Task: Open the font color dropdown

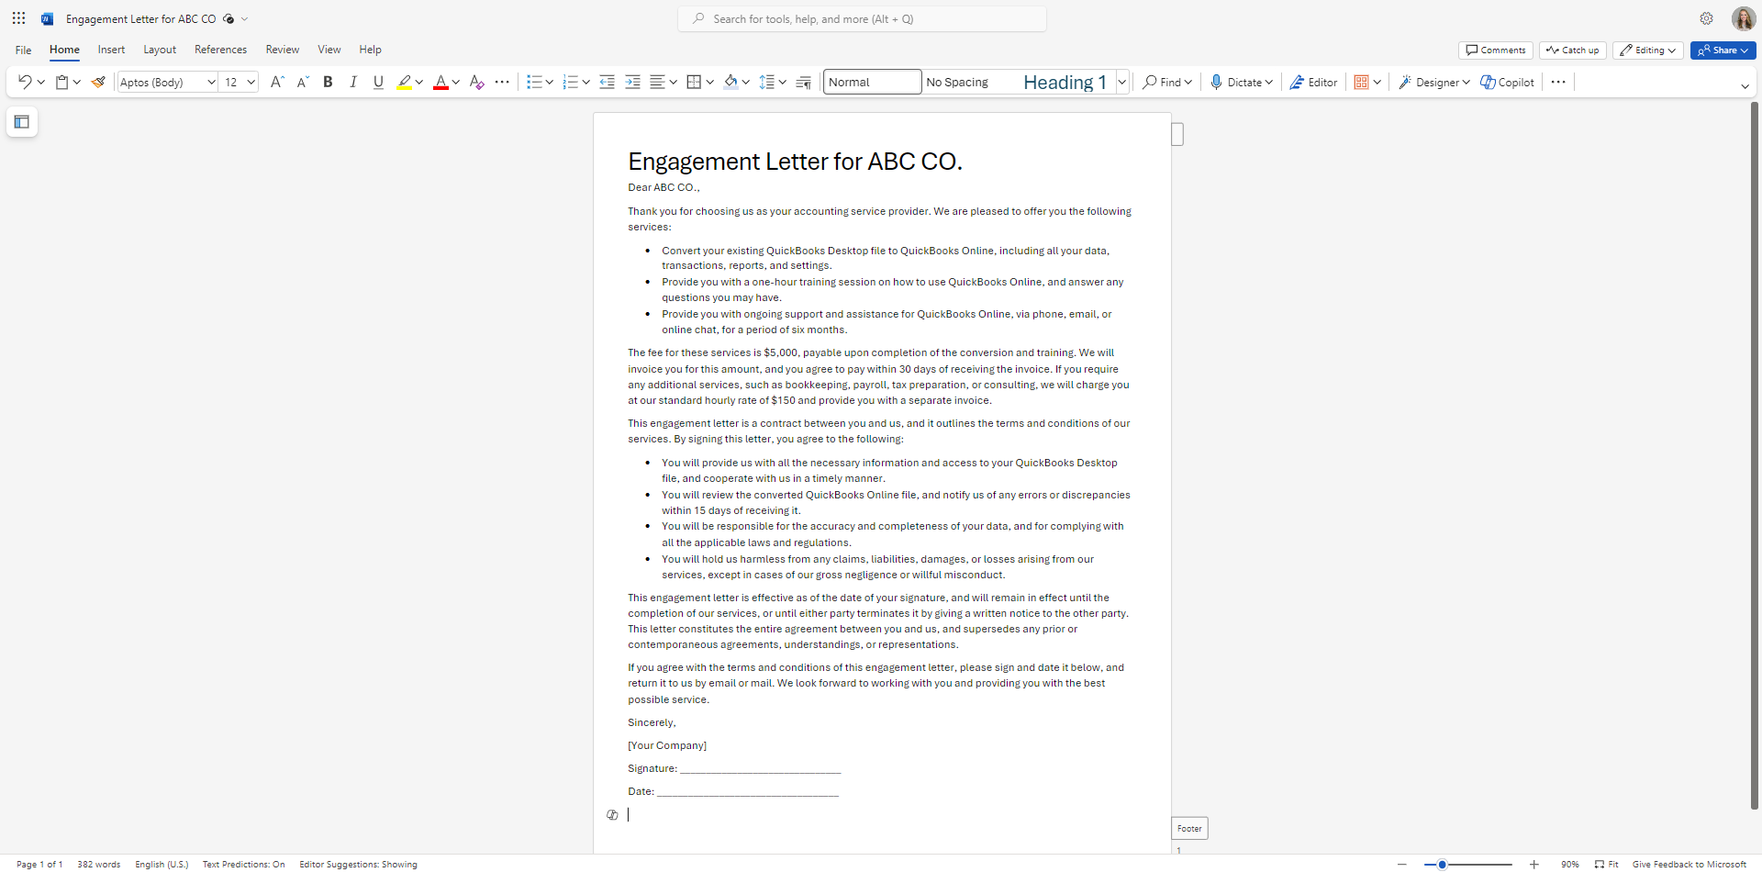Action: click(456, 82)
